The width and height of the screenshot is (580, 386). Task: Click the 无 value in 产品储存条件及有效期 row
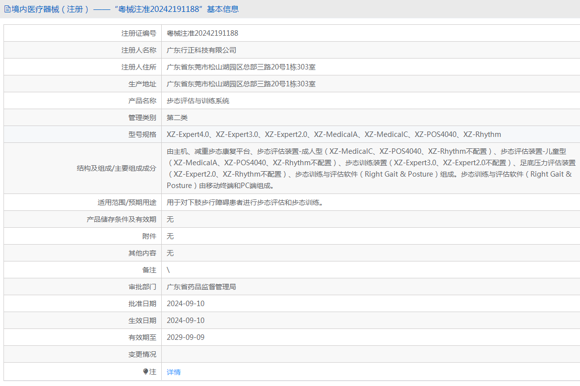[170, 219]
